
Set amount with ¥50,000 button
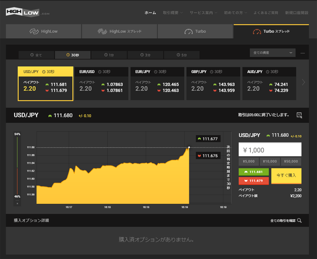pos(291,161)
